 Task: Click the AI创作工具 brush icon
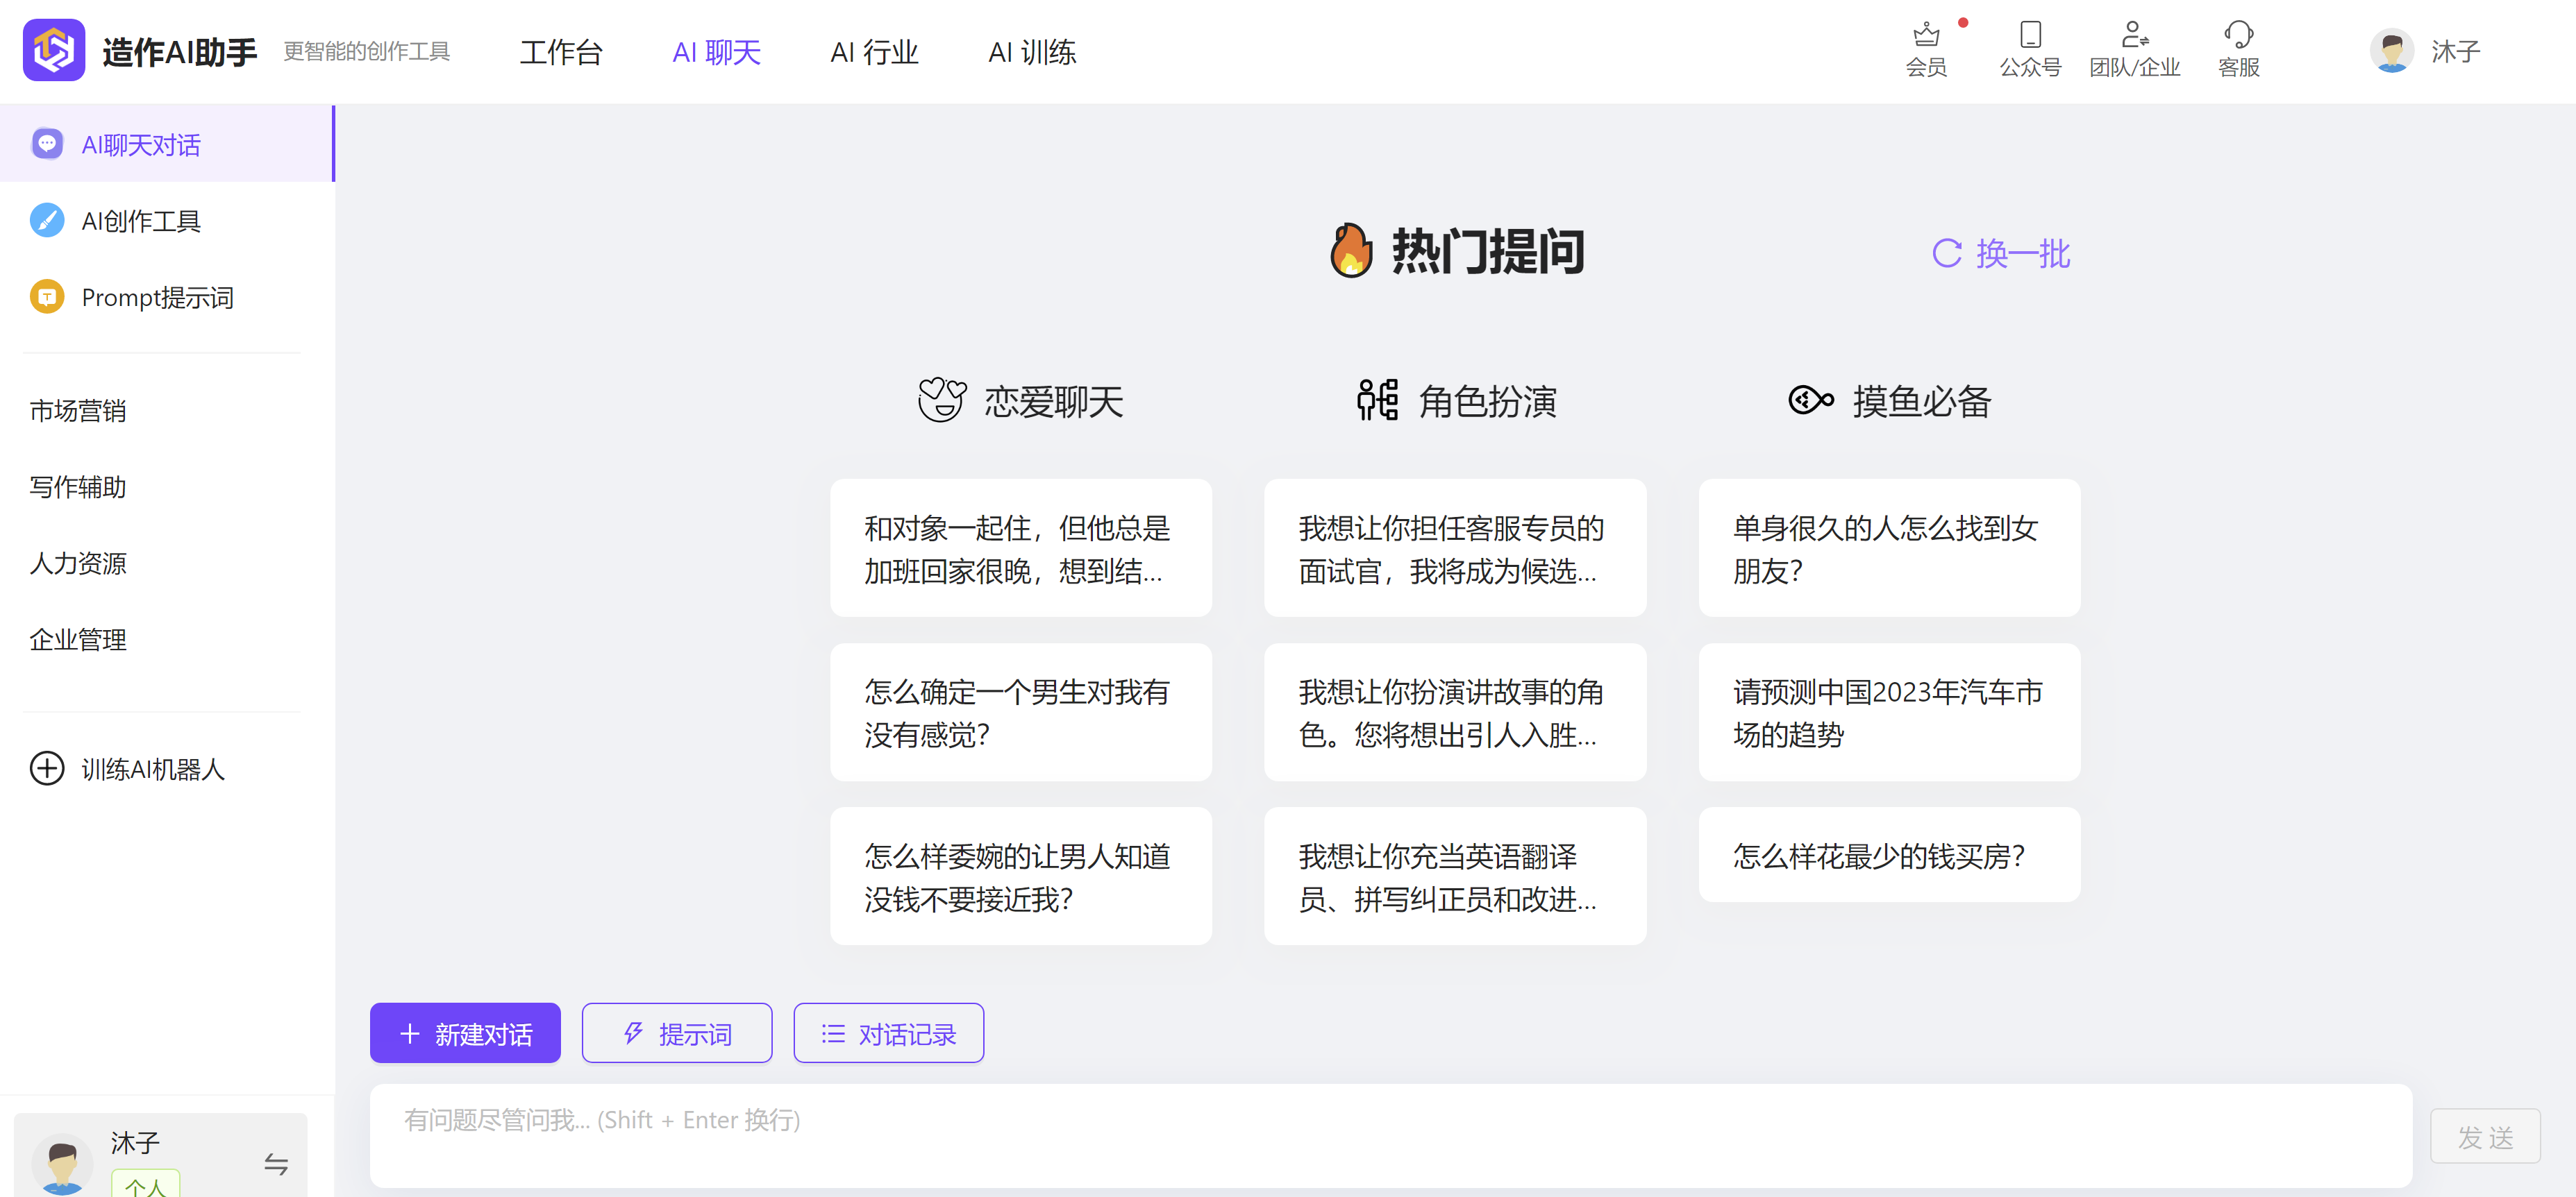[x=47, y=220]
